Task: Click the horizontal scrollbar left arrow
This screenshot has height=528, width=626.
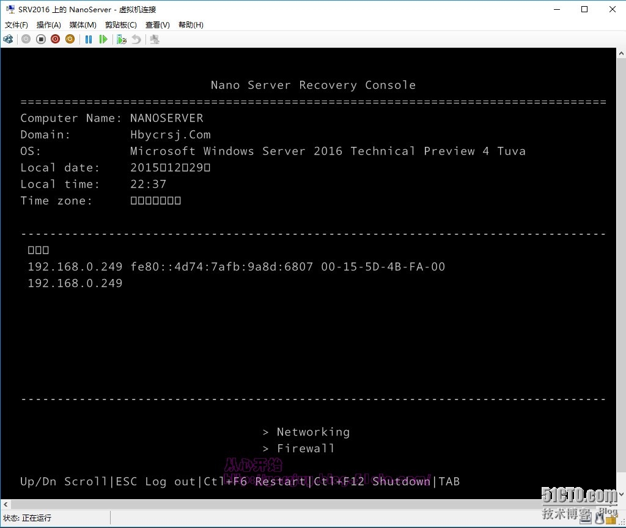Action: point(6,504)
